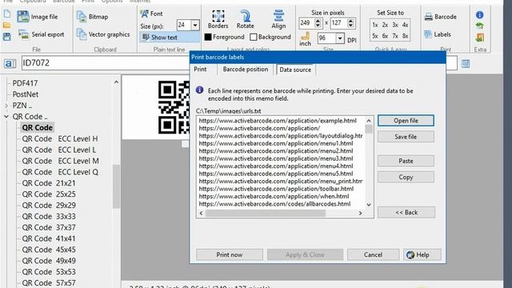Open the DPI dropdown showing 96
Image resolution: width=512 pixels, height=288 pixels.
point(340,38)
